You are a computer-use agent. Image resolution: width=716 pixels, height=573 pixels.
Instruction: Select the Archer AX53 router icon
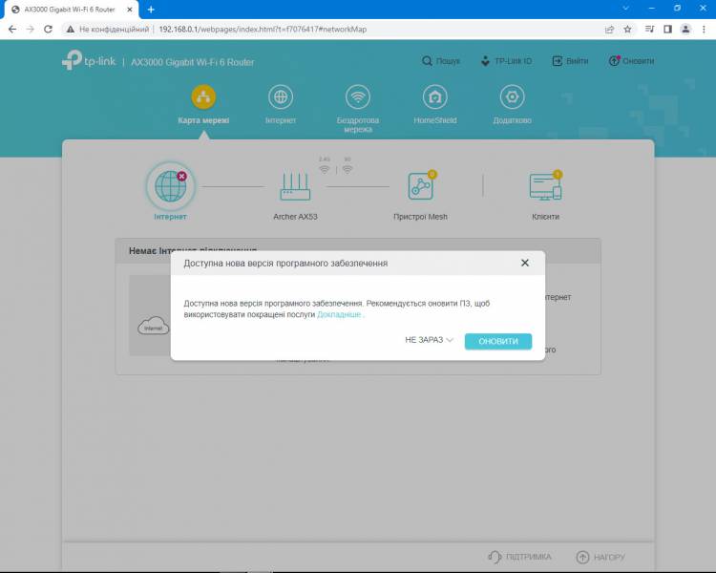(295, 186)
